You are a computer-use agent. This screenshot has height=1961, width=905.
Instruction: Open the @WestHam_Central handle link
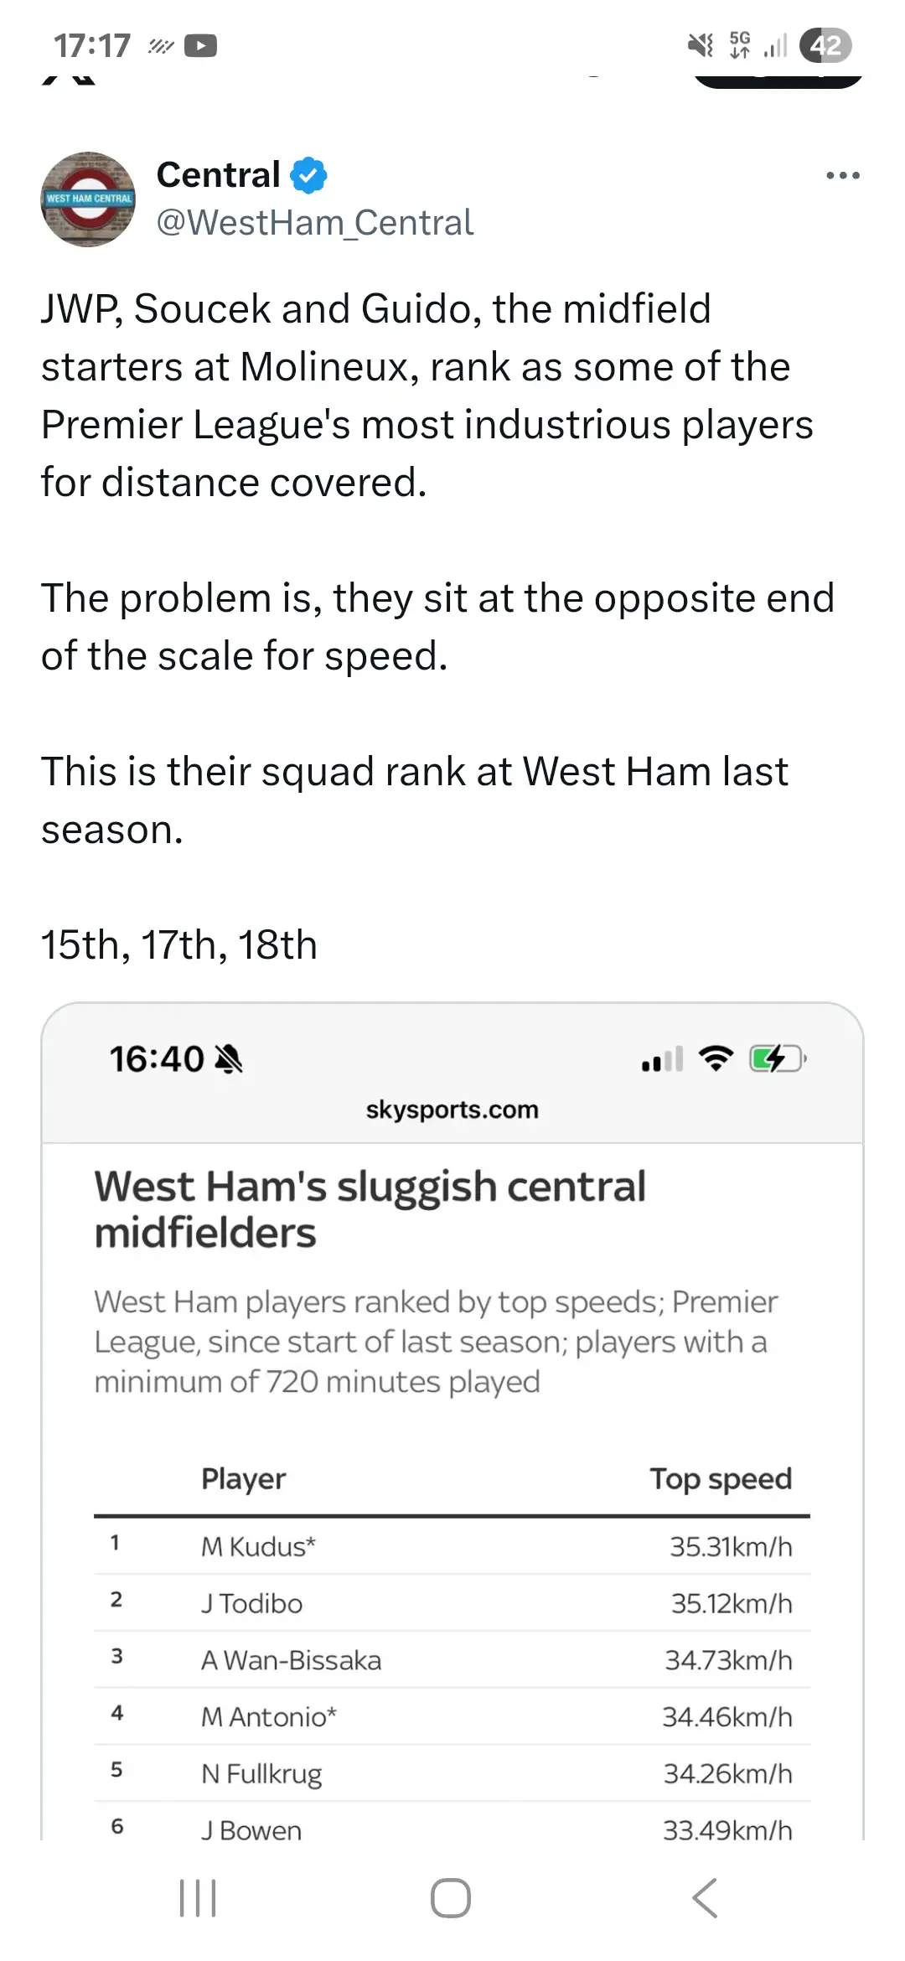[x=315, y=223]
